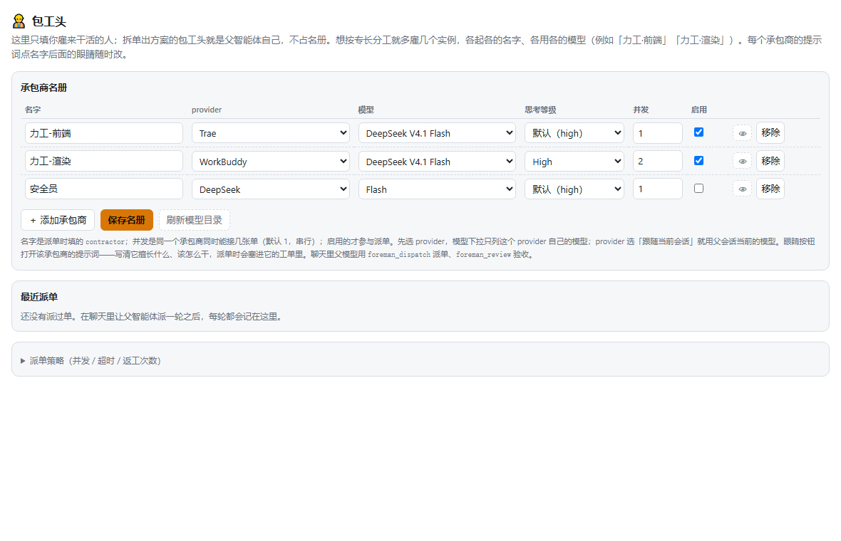The image size is (841, 541).
Task: Click the foreman_review code text
Action: 483,254
